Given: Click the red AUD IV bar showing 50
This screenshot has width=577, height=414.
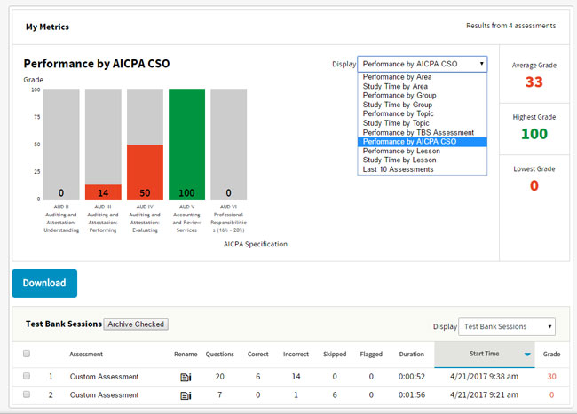Looking at the screenshot, I should (x=145, y=172).
